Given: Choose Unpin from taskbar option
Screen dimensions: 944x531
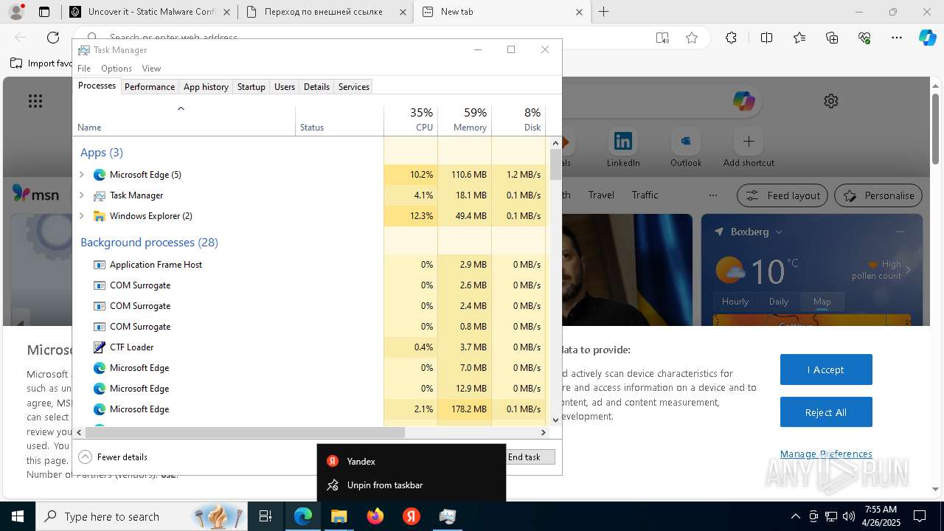Looking at the screenshot, I should coord(412,485).
